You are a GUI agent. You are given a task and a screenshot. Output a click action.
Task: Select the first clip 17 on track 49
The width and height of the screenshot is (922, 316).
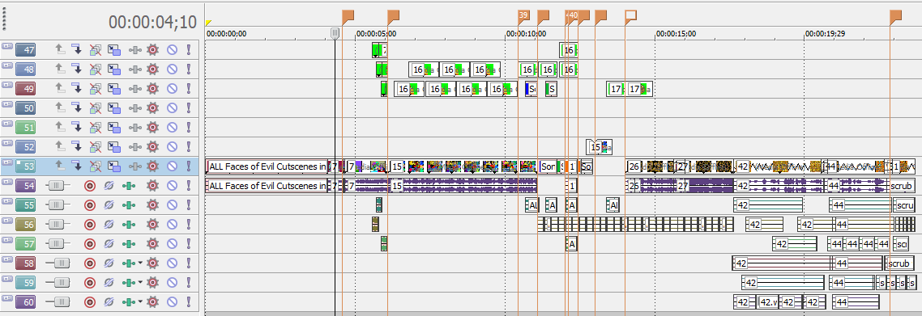pyautogui.click(x=616, y=89)
